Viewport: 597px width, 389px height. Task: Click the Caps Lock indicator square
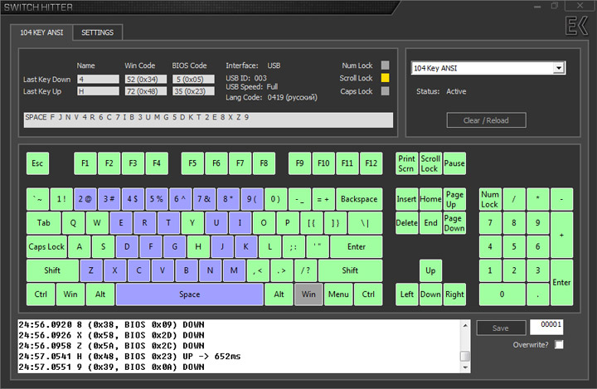point(386,91)
